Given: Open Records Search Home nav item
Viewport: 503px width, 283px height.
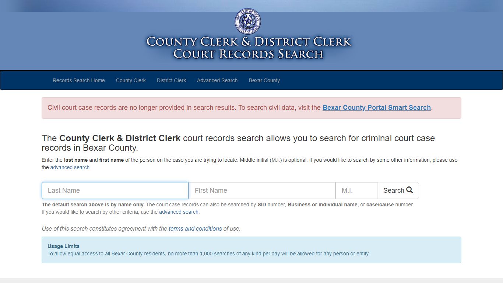Looking at the screenshot, I should (x=79, y=80).
